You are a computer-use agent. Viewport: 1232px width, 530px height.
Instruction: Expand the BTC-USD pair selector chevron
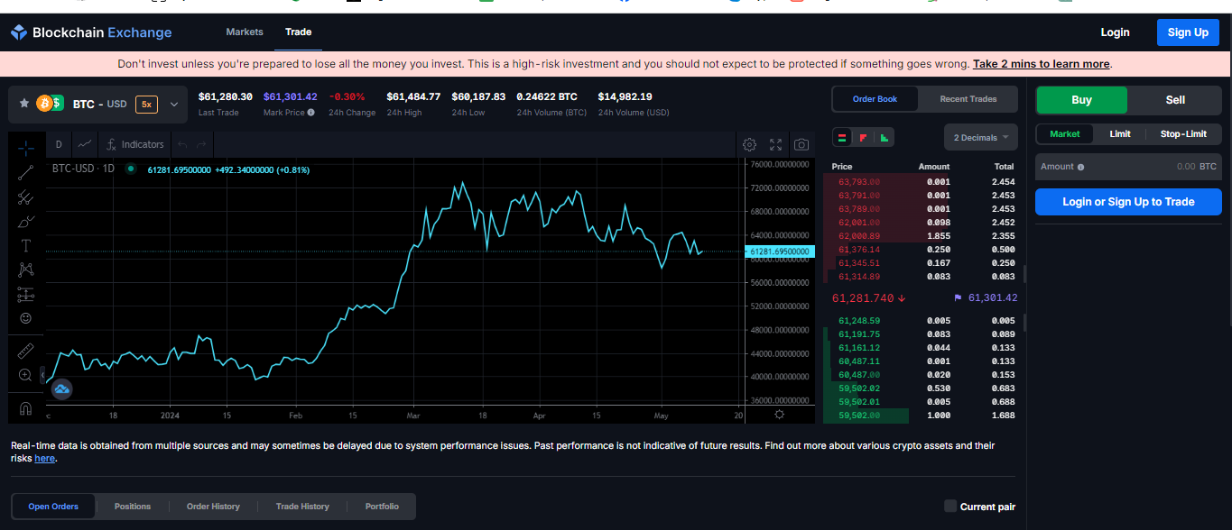coord(173,104)
